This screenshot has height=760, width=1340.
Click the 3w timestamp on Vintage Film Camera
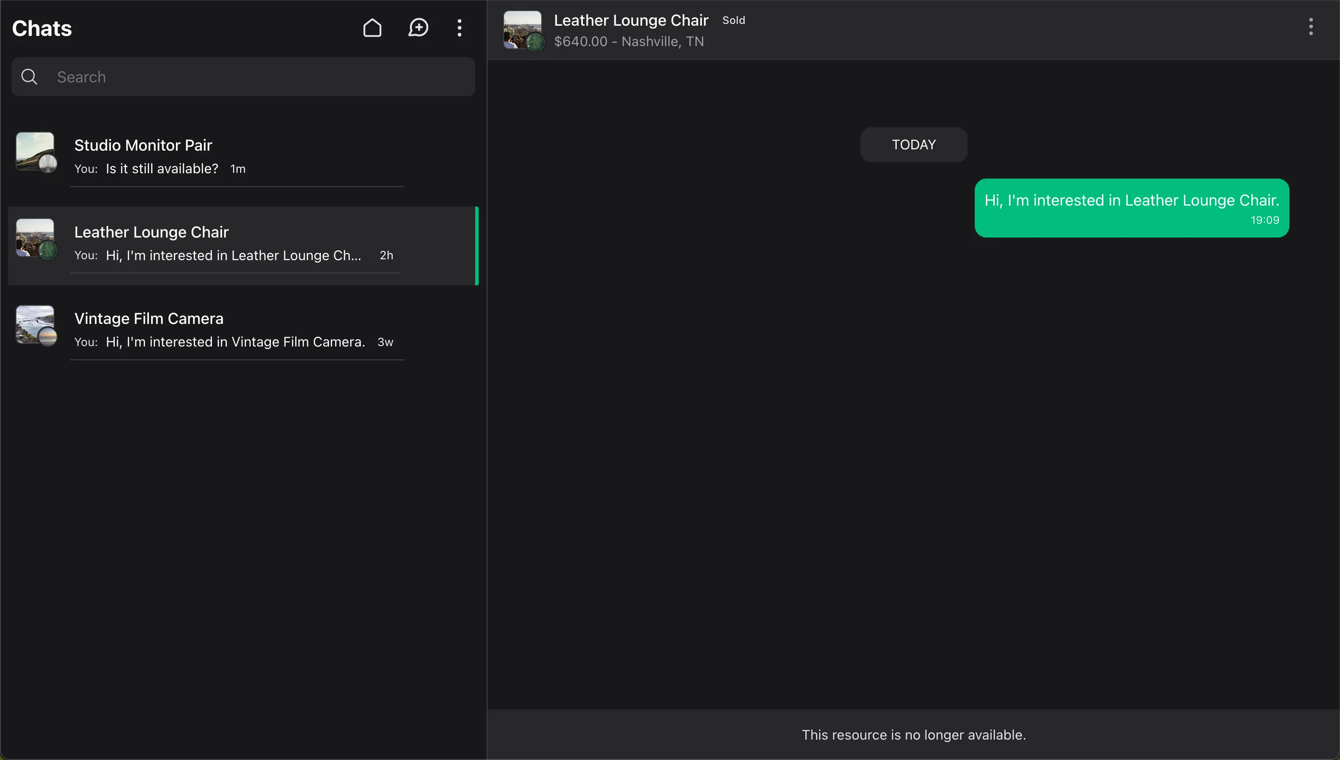[x=385, y=342]
